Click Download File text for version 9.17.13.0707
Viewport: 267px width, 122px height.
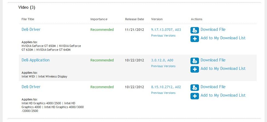(x=213, y=29)
